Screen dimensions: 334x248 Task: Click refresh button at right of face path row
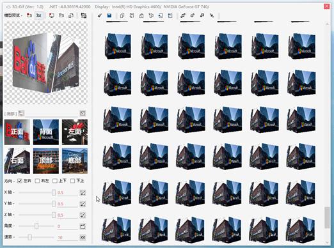point(83,113)
